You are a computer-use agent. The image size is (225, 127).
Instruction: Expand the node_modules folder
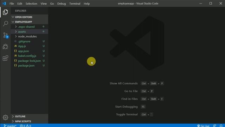click(x=16, y=36)
